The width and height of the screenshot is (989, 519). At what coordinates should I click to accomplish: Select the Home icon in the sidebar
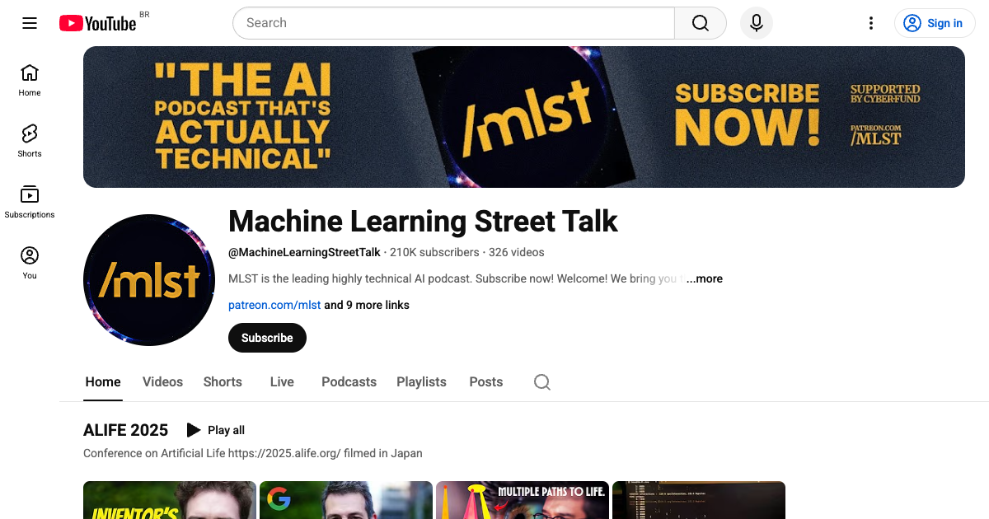coord(29,79)
